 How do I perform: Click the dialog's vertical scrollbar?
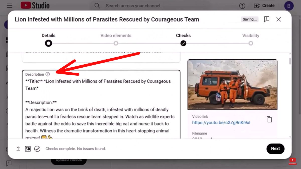(x=290, y=61)
